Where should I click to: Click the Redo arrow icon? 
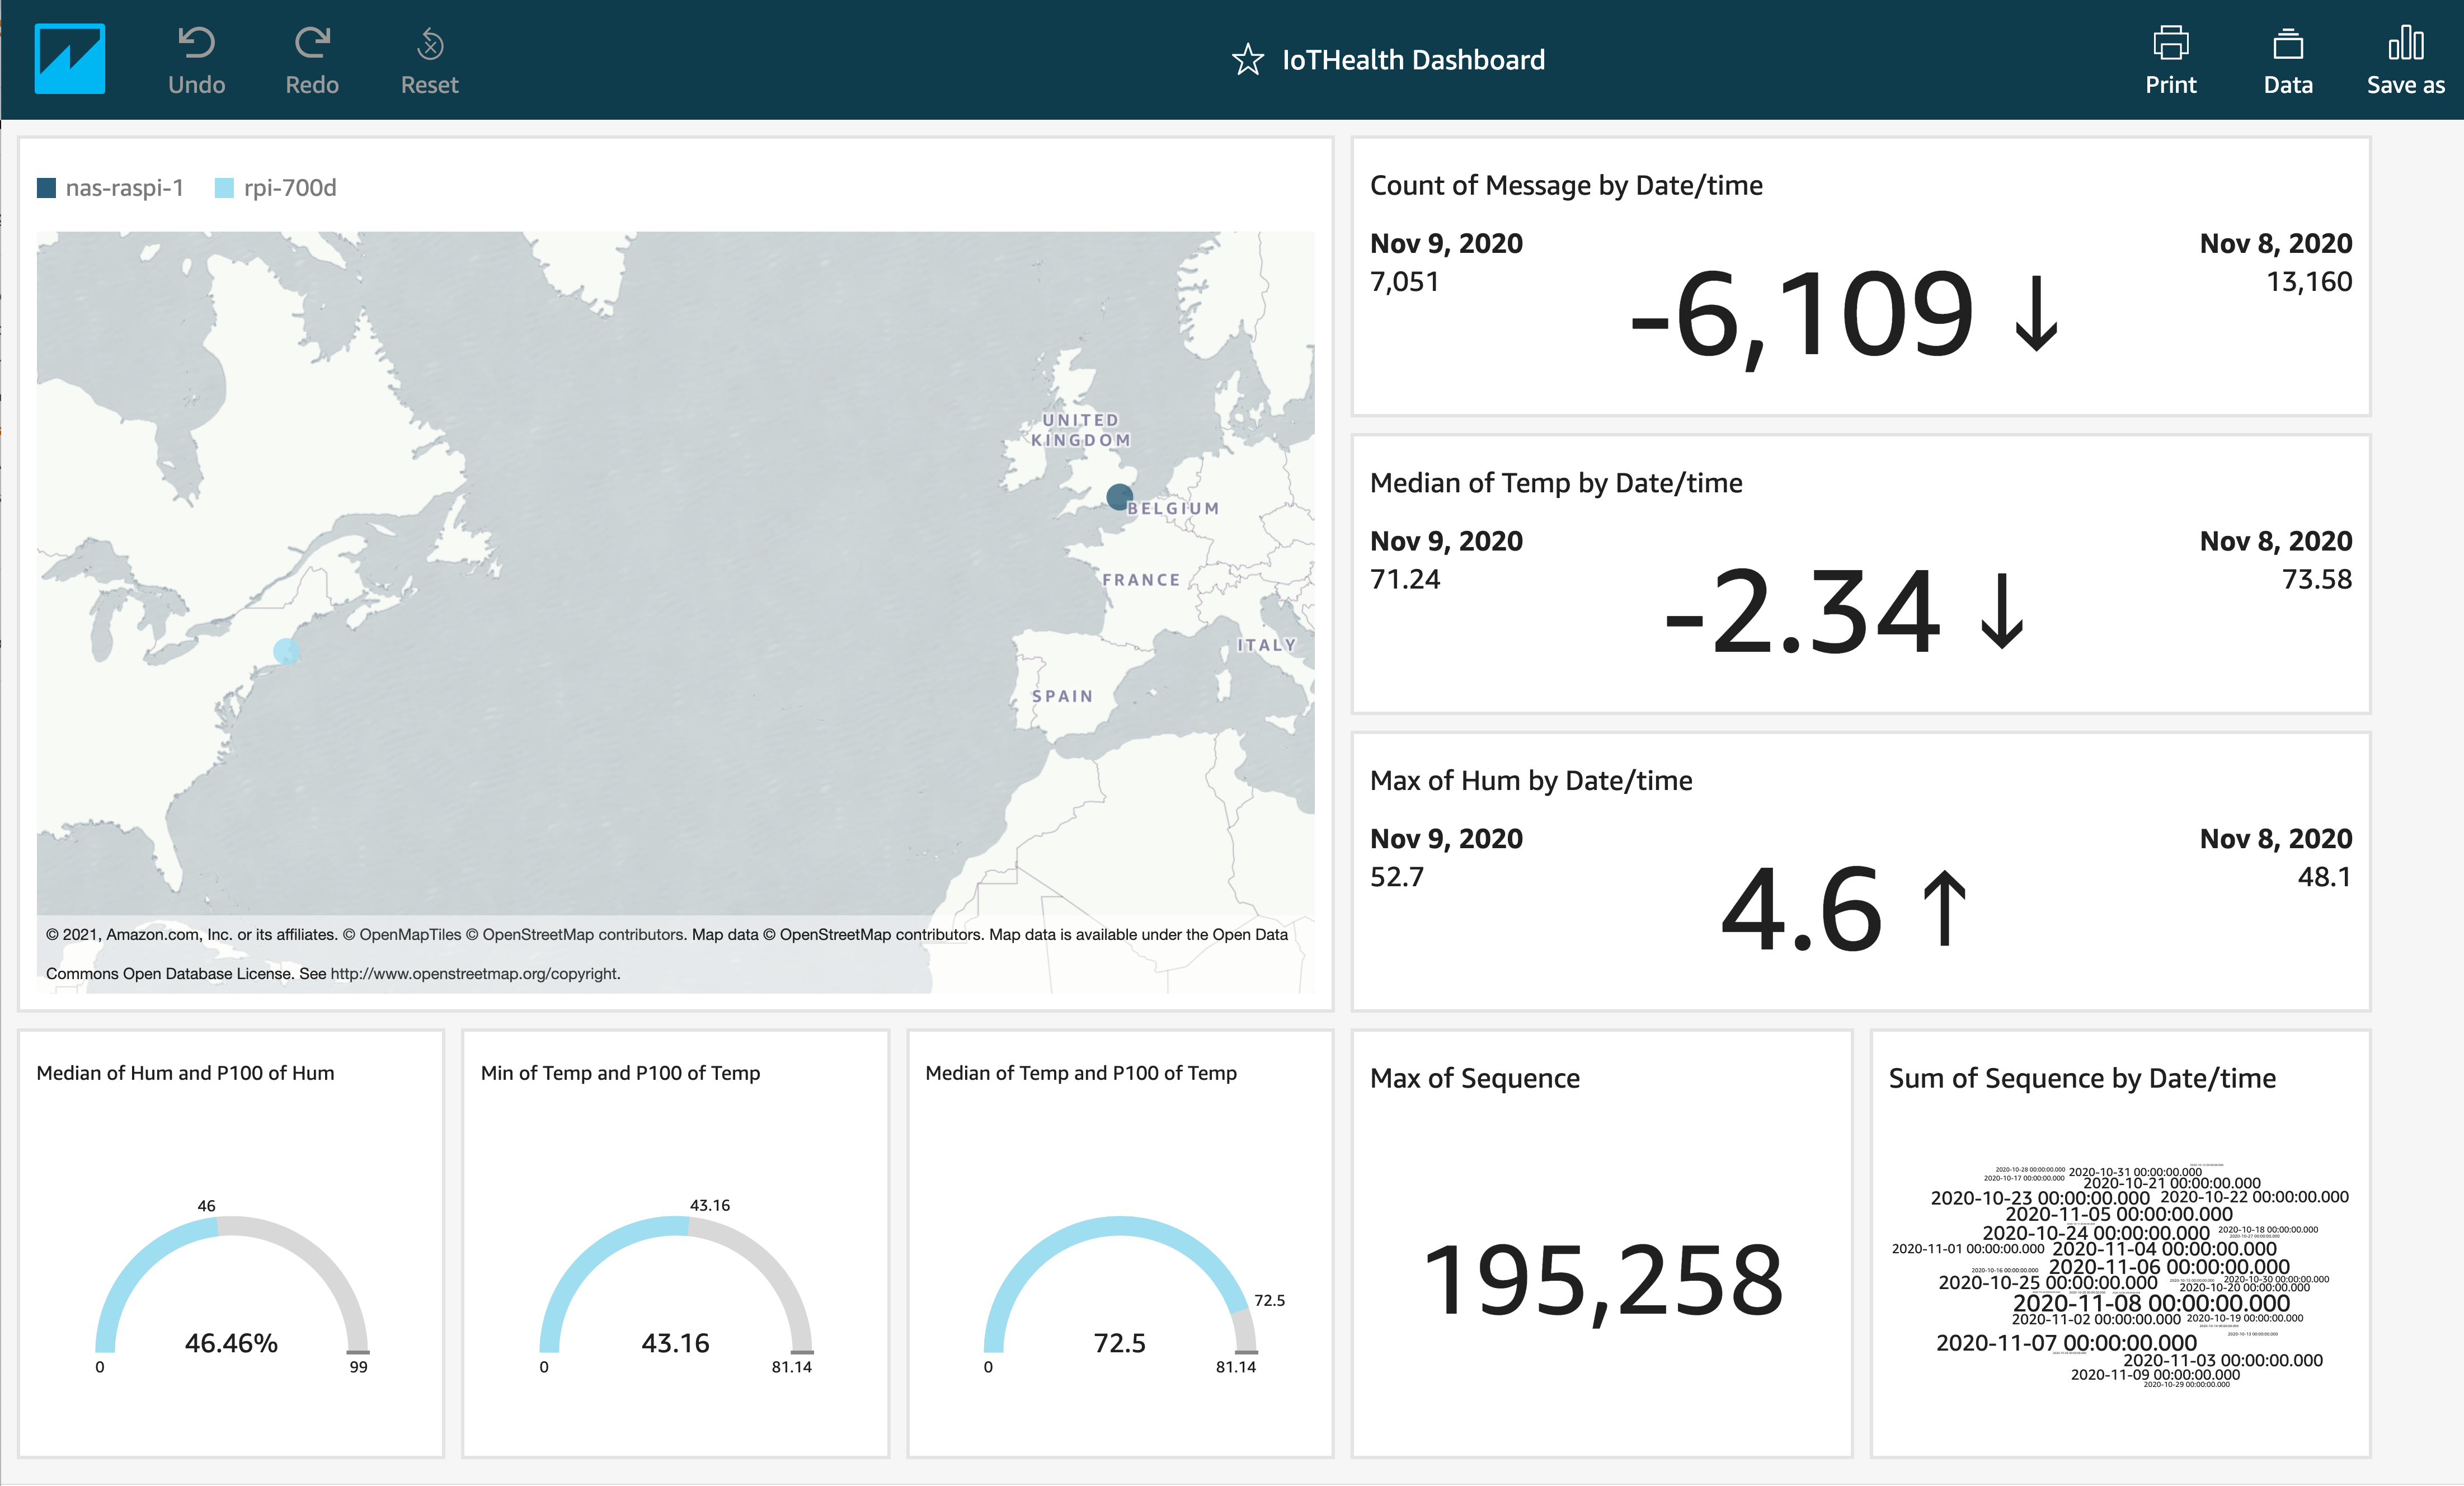(x=312, y=42)
